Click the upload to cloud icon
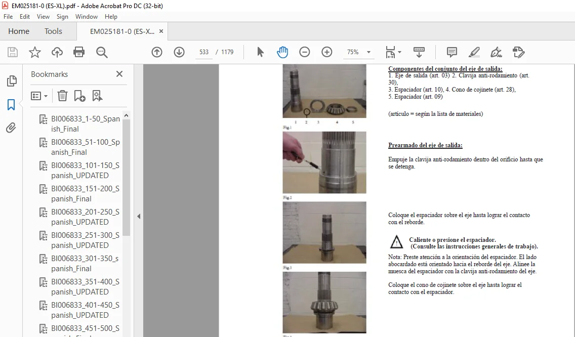Viewport: 575px width, 337px height. [x=57, y=52]
